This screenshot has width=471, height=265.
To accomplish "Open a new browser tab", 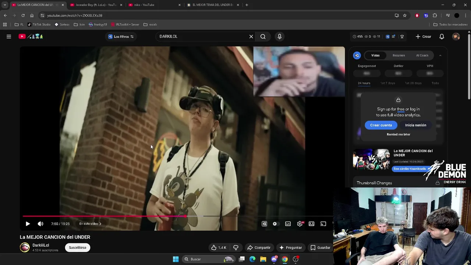I will coord(247,5).
